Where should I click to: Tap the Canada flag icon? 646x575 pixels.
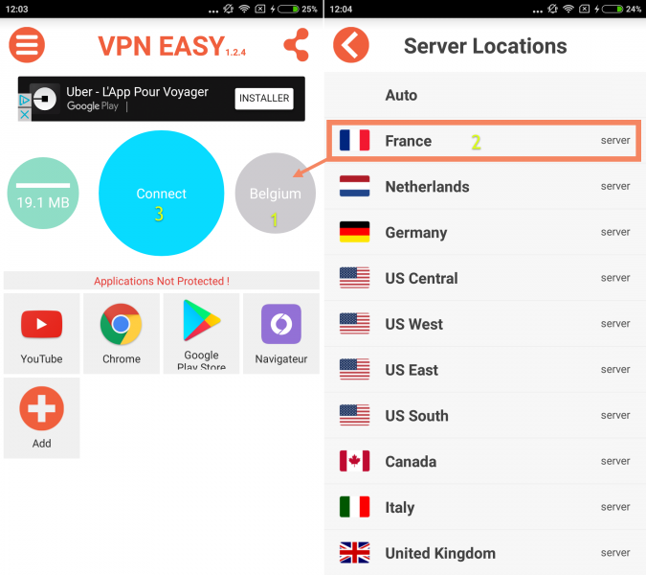[354, 461]
